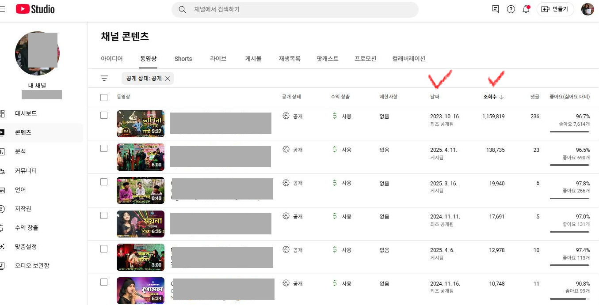Open the account avatar menu in header
Image resolution: width=599 pixels, height=305 pixels.
click(x=588, y=9)
